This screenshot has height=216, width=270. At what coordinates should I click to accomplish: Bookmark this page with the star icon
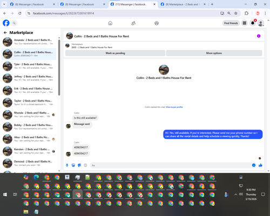pos(236,13)
